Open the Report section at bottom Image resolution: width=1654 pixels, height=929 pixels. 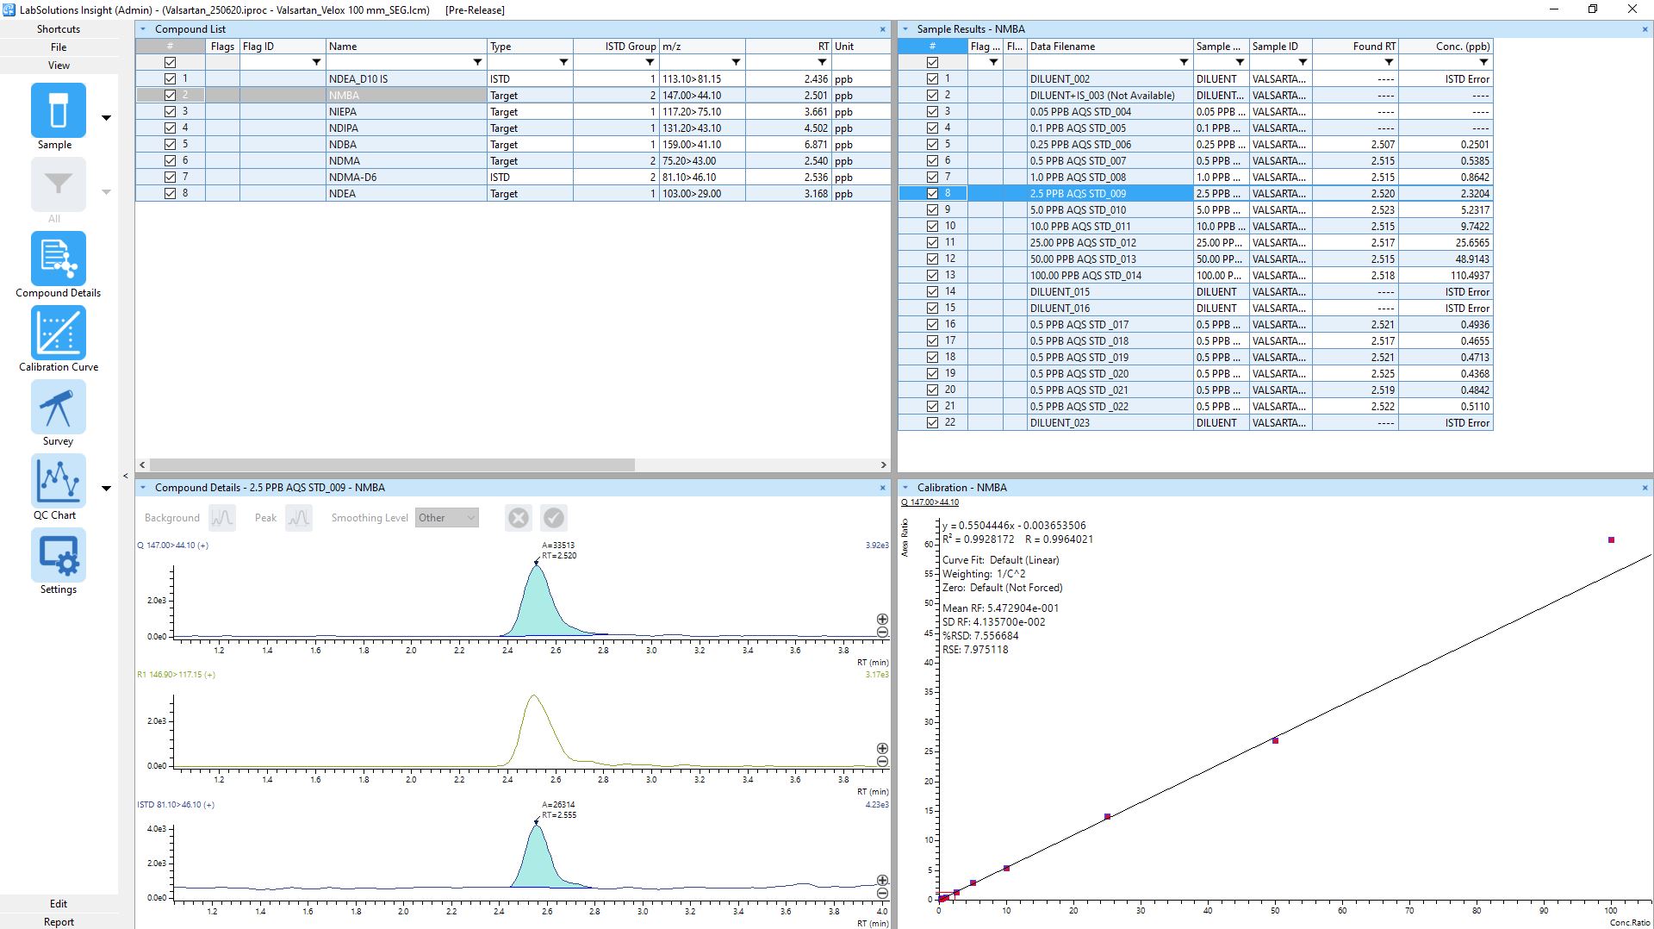point(59,921)
